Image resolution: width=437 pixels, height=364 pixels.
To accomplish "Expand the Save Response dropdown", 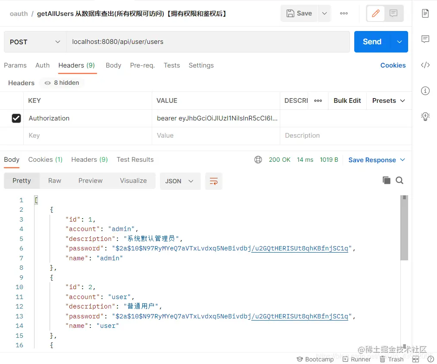I will tap(403, 160).
